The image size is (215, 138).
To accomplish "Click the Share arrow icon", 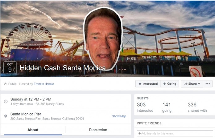I will click(x=186, y=84).
